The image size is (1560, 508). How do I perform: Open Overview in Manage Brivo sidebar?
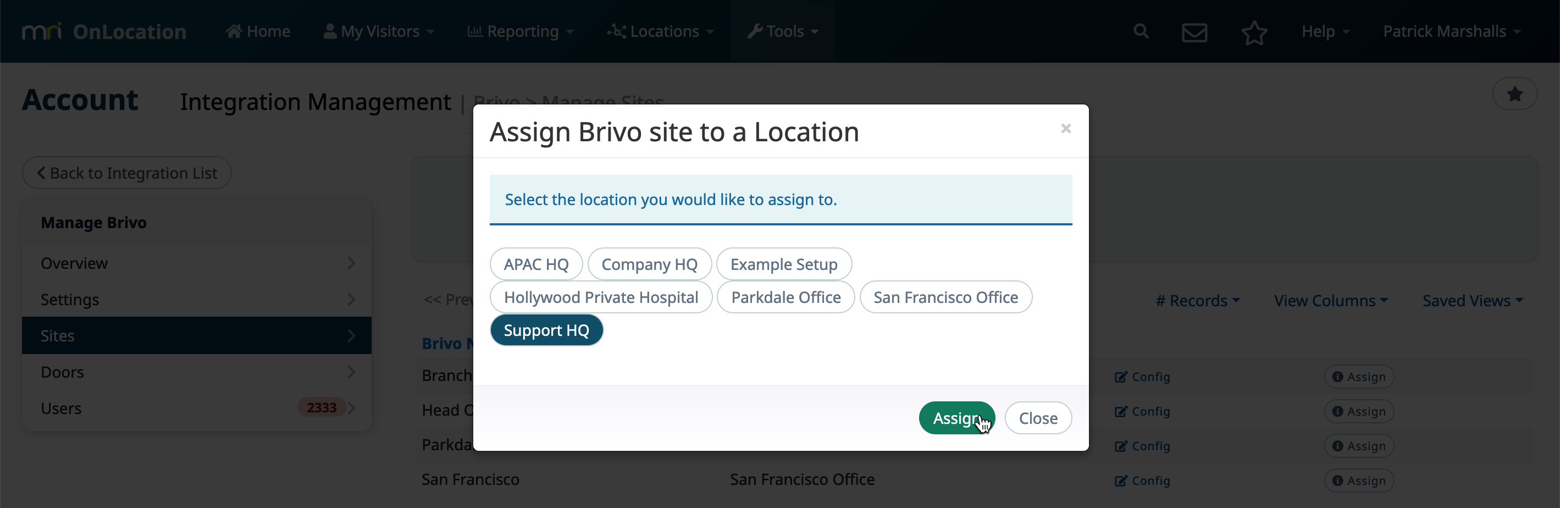197,263
